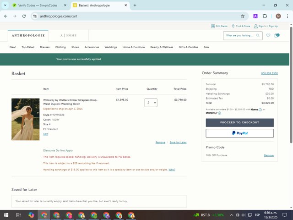Open the Chrome three-dot menu

[288, 16]
